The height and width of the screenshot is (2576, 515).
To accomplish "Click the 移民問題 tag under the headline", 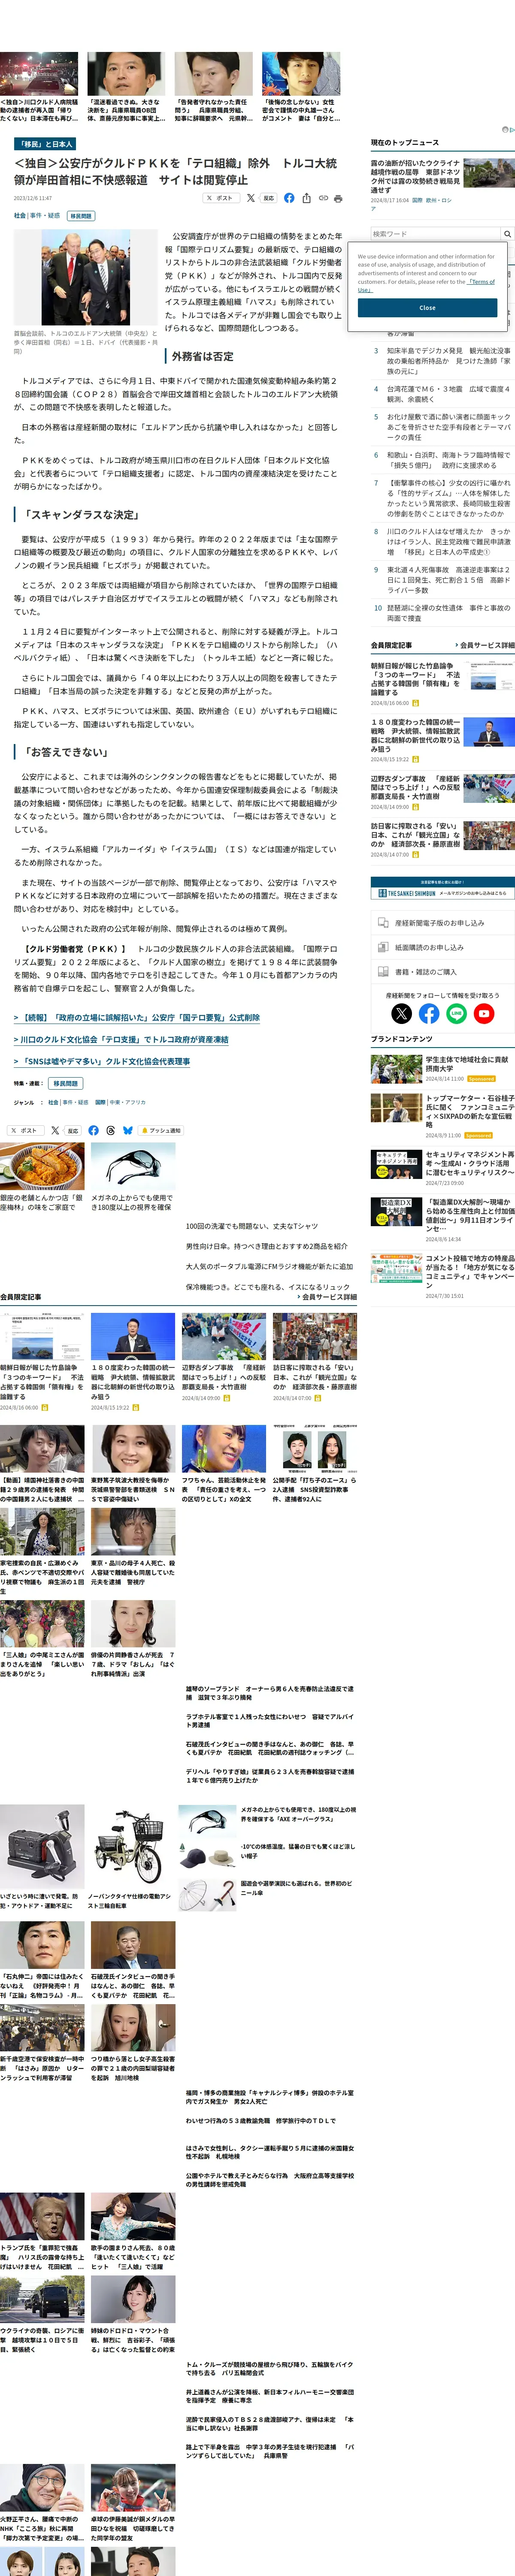I will 81,216.
